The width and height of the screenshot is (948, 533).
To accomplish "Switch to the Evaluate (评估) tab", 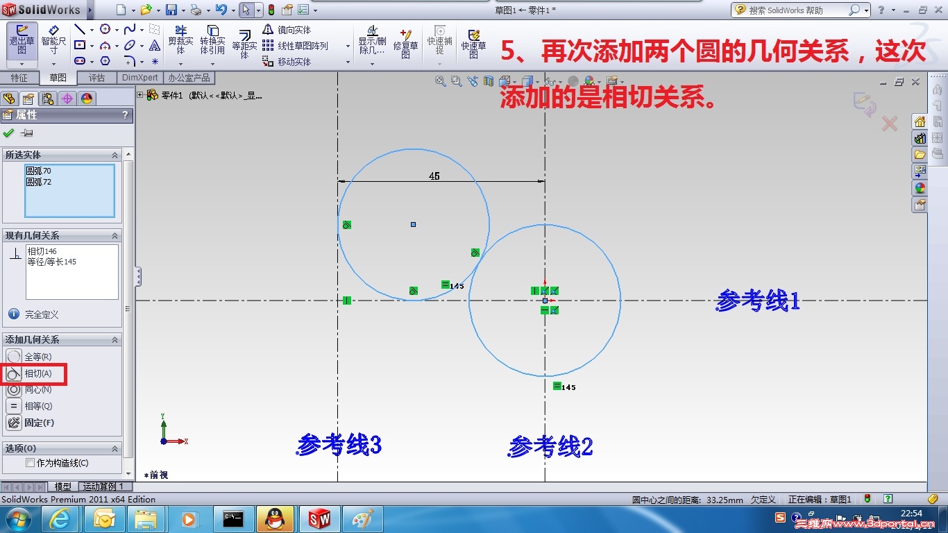I will point(96,78).
